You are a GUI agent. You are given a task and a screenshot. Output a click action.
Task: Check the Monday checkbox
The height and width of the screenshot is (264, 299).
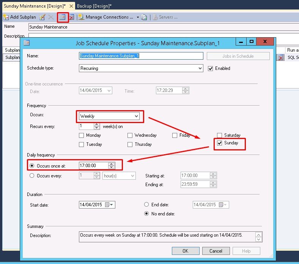[81, 135]
